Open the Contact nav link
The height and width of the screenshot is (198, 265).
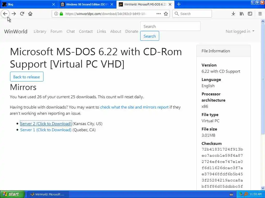86,31
